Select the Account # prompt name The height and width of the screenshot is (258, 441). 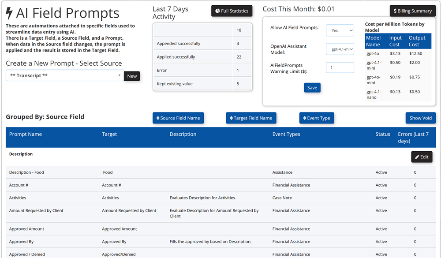[x=19, y=185]
